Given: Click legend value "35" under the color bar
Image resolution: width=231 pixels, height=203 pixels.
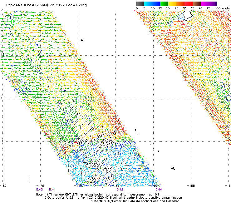Looking at the screenshot, I should point(192,8).
